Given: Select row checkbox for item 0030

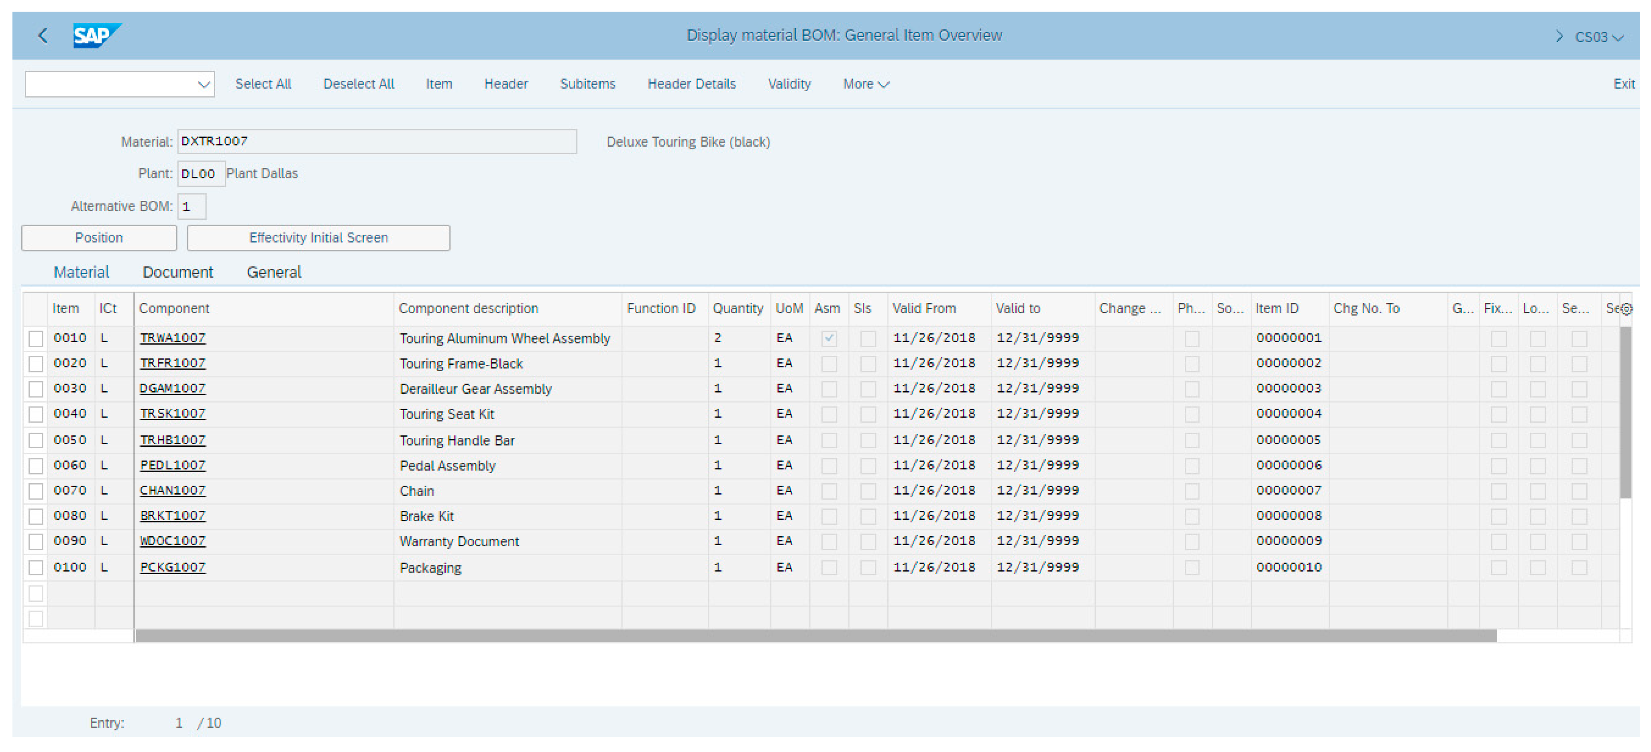Looking at the screenshot, I should 36,389.
